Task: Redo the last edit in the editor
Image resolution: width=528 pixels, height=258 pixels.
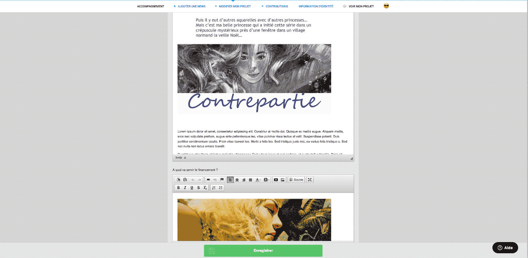Action: (199, 180)
